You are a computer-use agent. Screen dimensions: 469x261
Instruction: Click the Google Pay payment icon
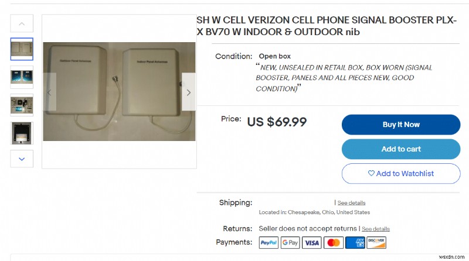coord(290,242)
